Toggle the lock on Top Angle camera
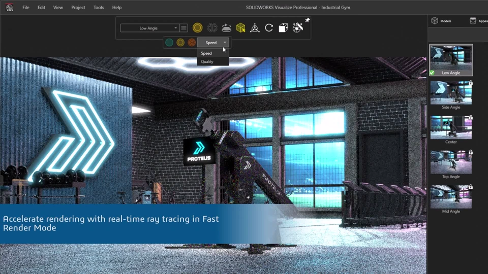488x274 pixels. pos(471,152)
